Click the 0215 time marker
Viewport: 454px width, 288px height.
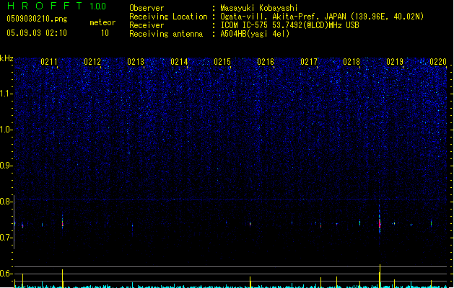click(222, 62)
